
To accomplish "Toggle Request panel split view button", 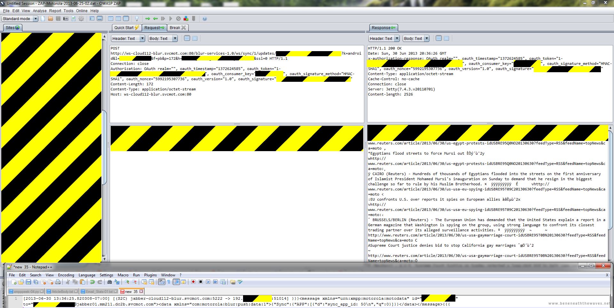I will tap(187, 38).
